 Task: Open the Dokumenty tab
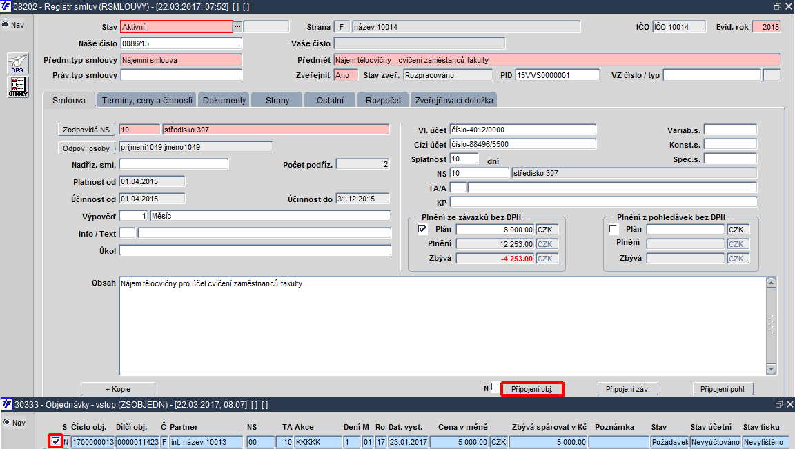pyautogui.click(x=224, y=100)
